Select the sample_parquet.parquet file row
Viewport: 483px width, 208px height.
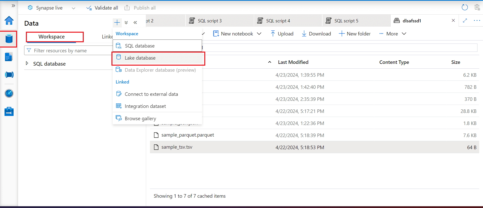coord(188,135)
